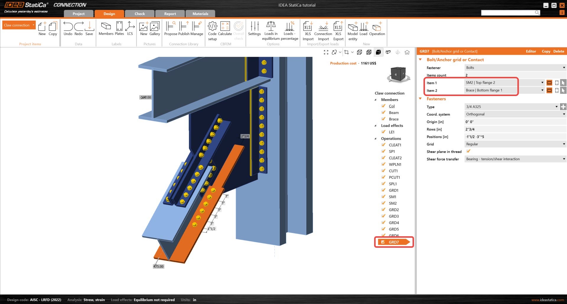Click the Editor button in GRD7 header
567x304 pixels.
pos(531,51)
